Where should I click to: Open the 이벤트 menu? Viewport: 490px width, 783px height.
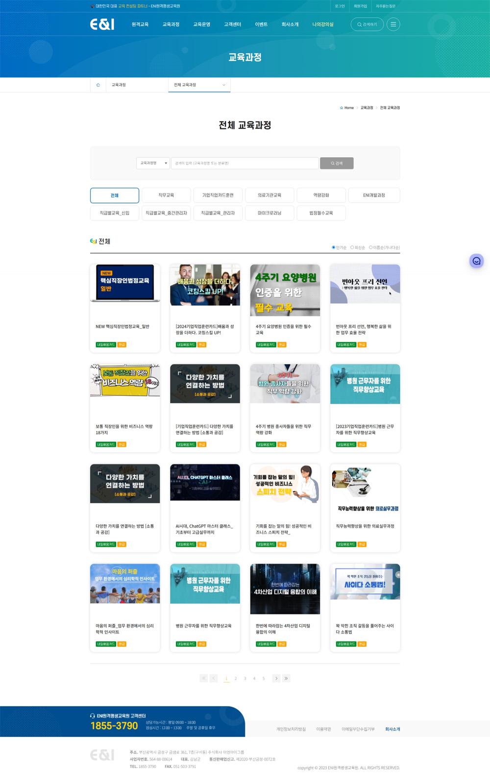coord(261,24)
